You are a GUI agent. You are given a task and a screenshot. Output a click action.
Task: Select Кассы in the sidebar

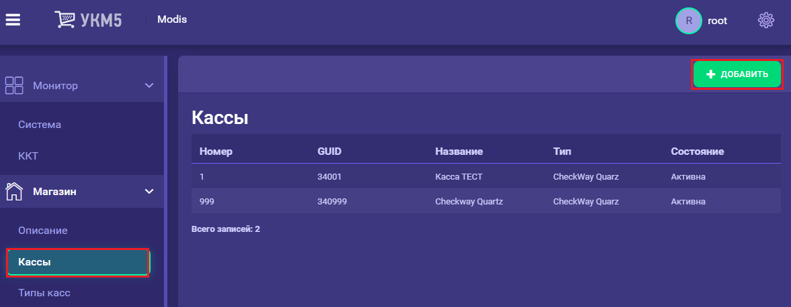click(78, 261)
